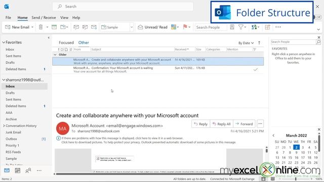Collapse the folder pane with the arrow
This screenshot has height=182, width=324.
[49, 37]
